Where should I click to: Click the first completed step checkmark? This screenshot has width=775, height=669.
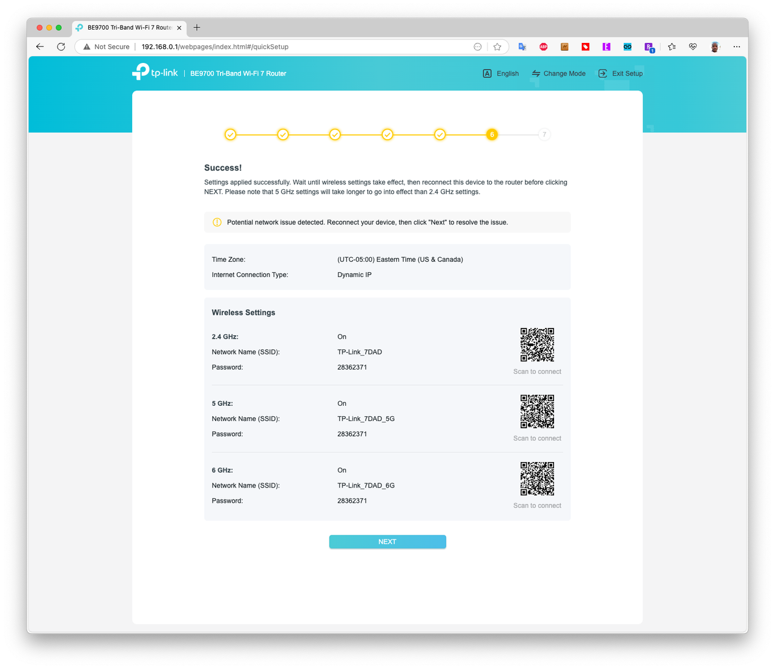230,134
